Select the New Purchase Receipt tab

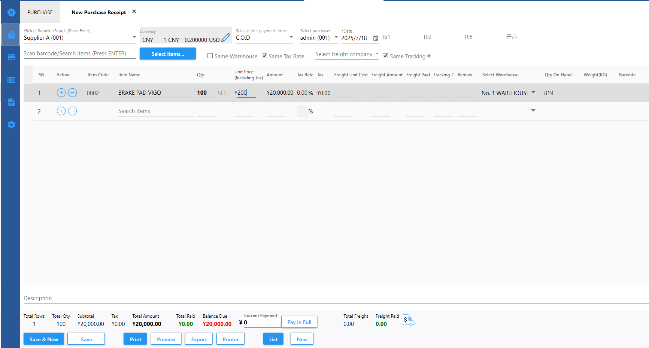point(98,12)
